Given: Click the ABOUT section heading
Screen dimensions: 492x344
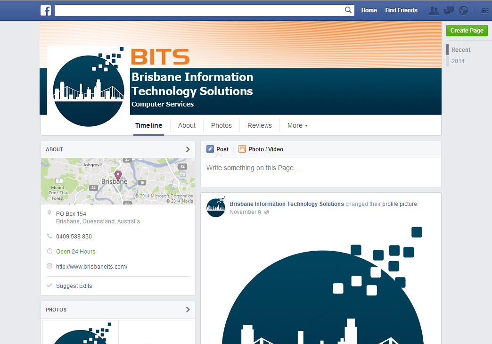Looking at the screenshot, I should pos(54,149).
